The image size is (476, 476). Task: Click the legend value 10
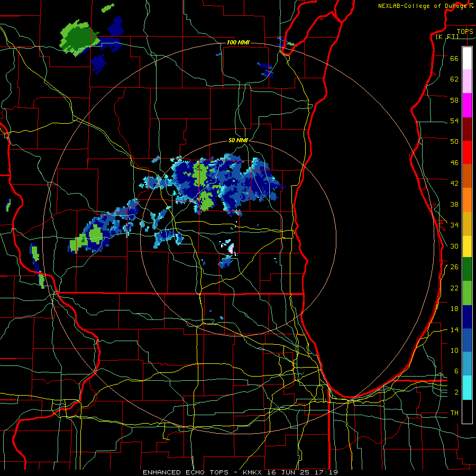coord(454,350)
